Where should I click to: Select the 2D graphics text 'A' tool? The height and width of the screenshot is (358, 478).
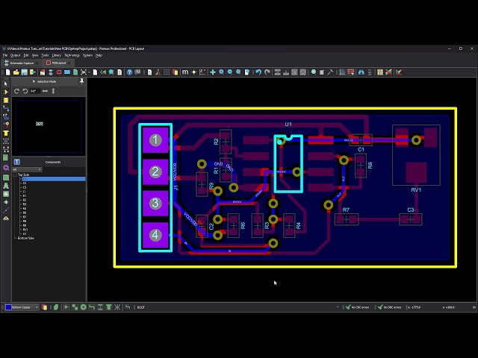(x=6, y=186)
